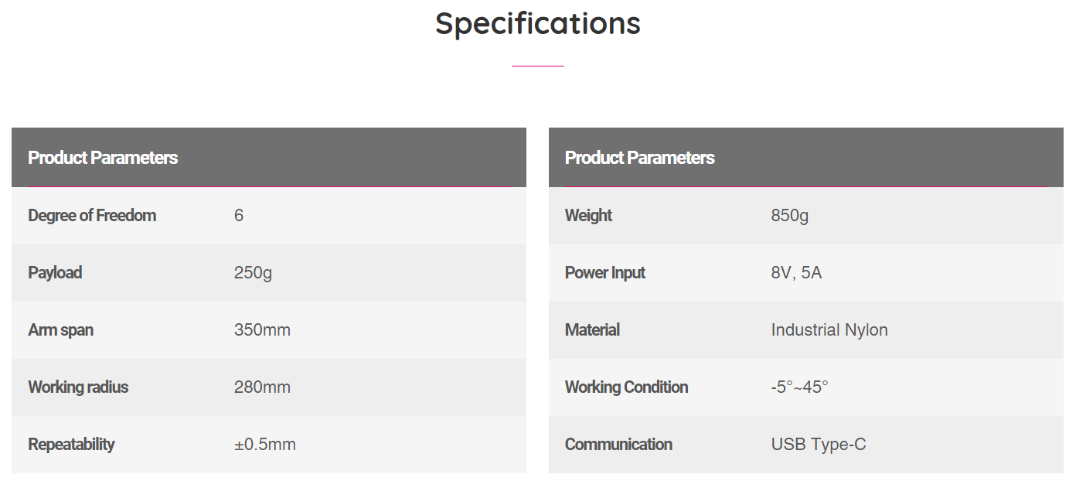
Task: Select the USB Type-C communication value
Action: 818,445
